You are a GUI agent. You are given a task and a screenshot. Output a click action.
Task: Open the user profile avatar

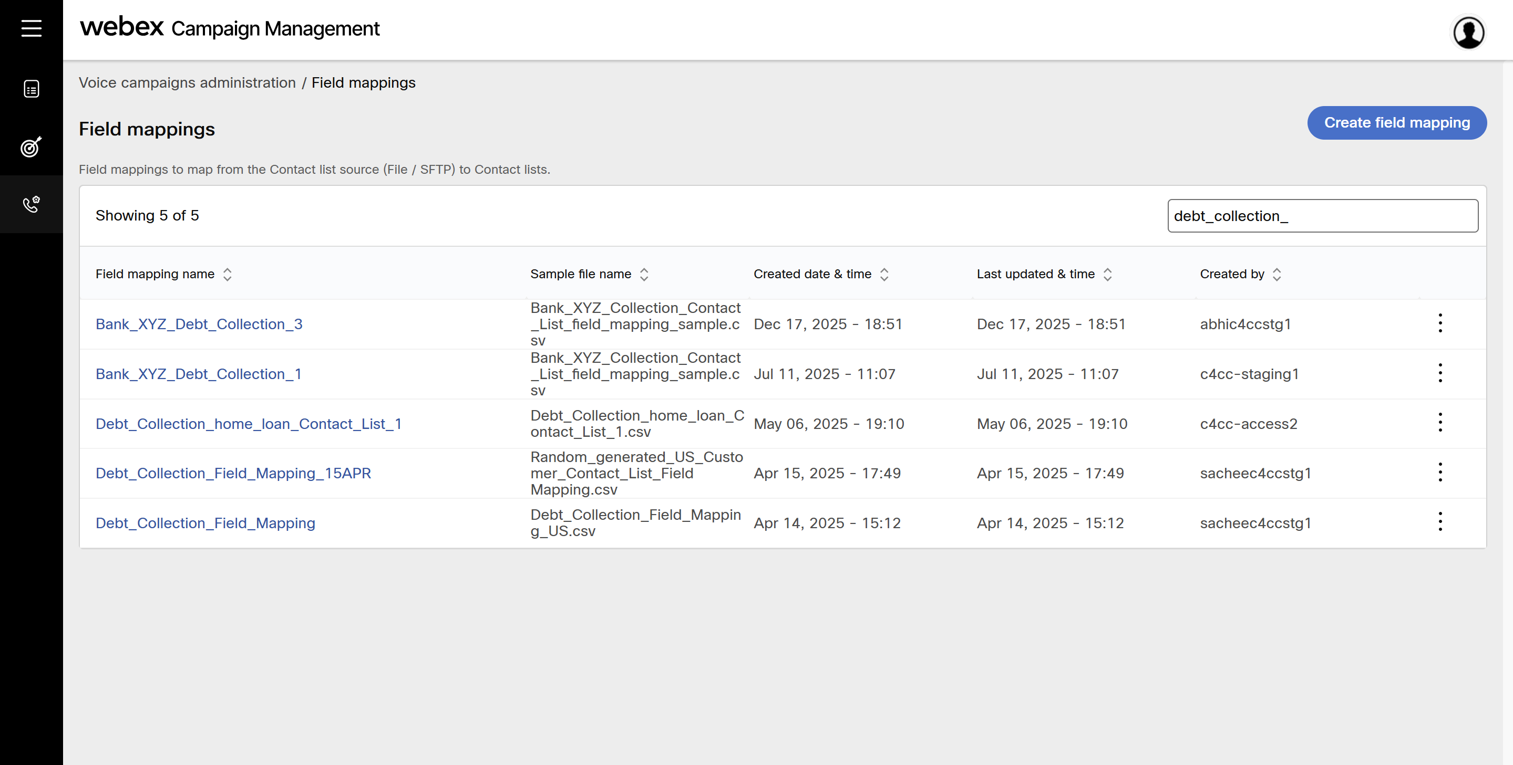[1468, 32]
